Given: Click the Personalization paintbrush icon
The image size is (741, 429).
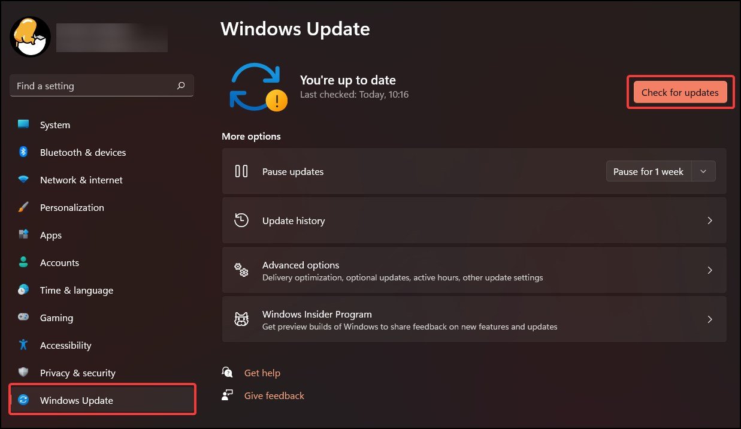Looking at the screenshot, I should (x=23, y=207).
